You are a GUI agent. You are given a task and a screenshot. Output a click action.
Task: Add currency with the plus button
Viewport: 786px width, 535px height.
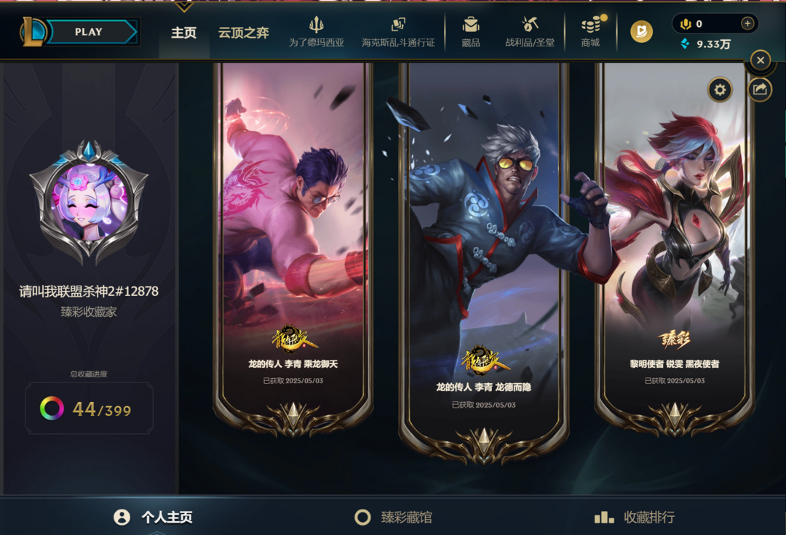click(x=747, y=23)
